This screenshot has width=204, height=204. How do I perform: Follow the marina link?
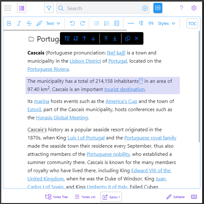[x=42, y=101]
